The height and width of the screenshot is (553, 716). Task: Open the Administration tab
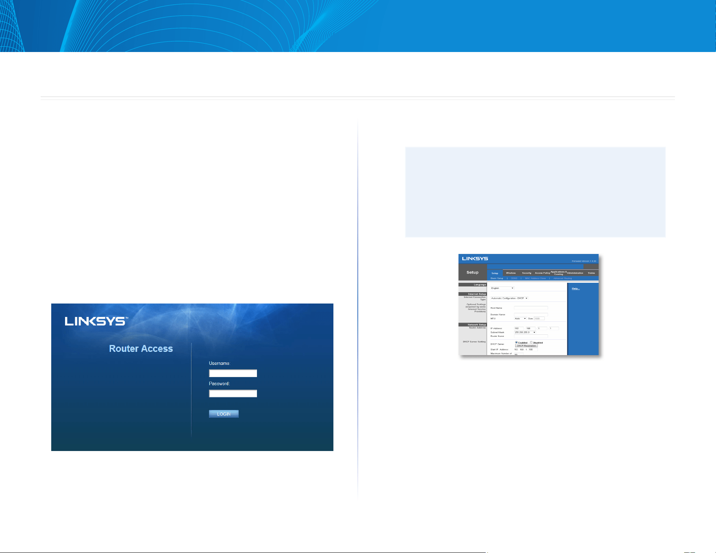point(575,273)
